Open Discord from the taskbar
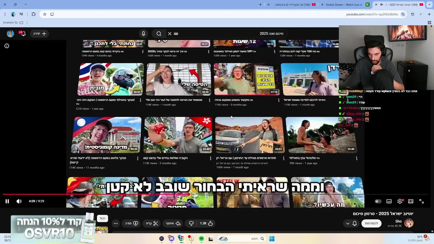This screenshot has height=244, width=434. pos(171,239)
